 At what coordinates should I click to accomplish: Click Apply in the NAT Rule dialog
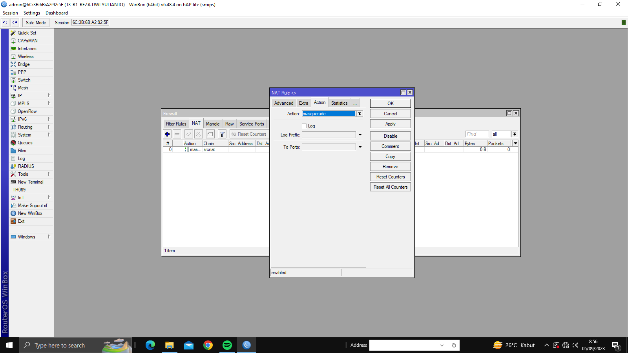pyautogui.click(x=391, y=124)
